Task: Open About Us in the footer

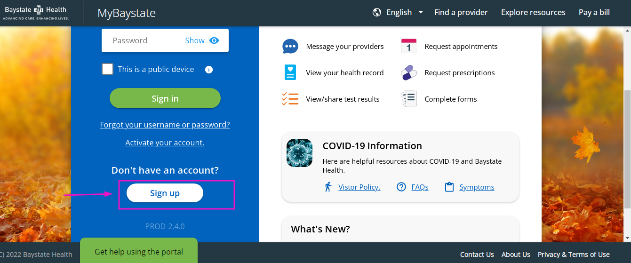Action: point(516,255)
